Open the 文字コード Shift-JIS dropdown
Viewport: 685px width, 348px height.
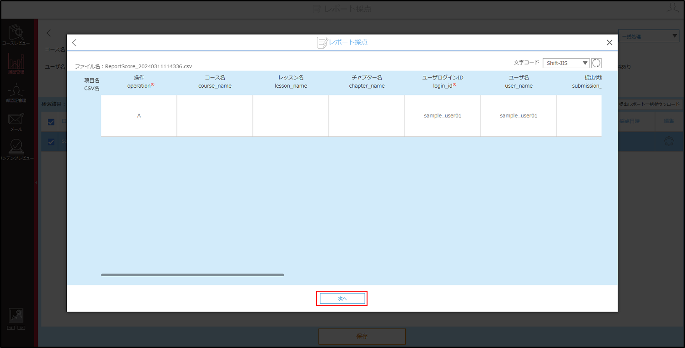[566, 63]
